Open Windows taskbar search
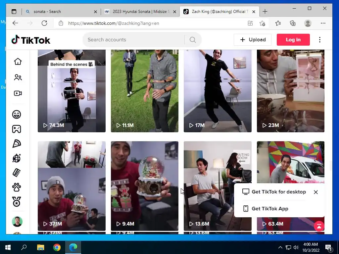 [x=24, y=247]
